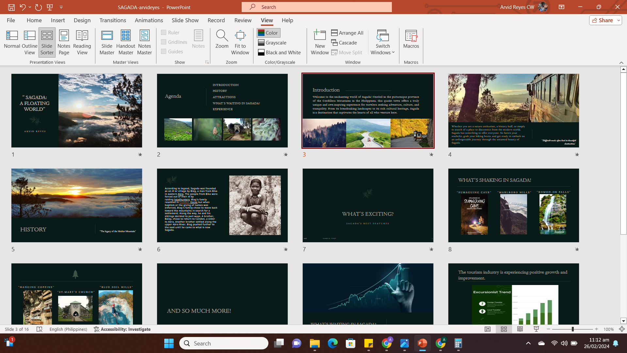Open Microsoft Edge from taskbar
Image resolution: width=627 pixels, height=353 pixels.
[x=333, y=343]
